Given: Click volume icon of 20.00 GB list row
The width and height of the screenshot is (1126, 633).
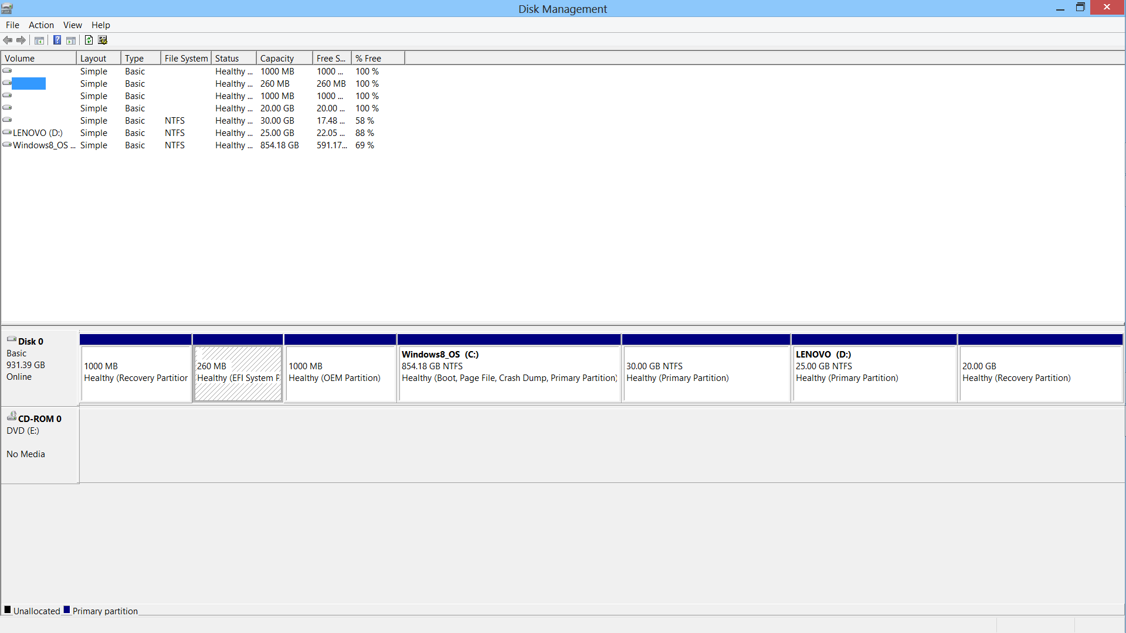Looking at the screenshot, I should (x=7, y=108).
